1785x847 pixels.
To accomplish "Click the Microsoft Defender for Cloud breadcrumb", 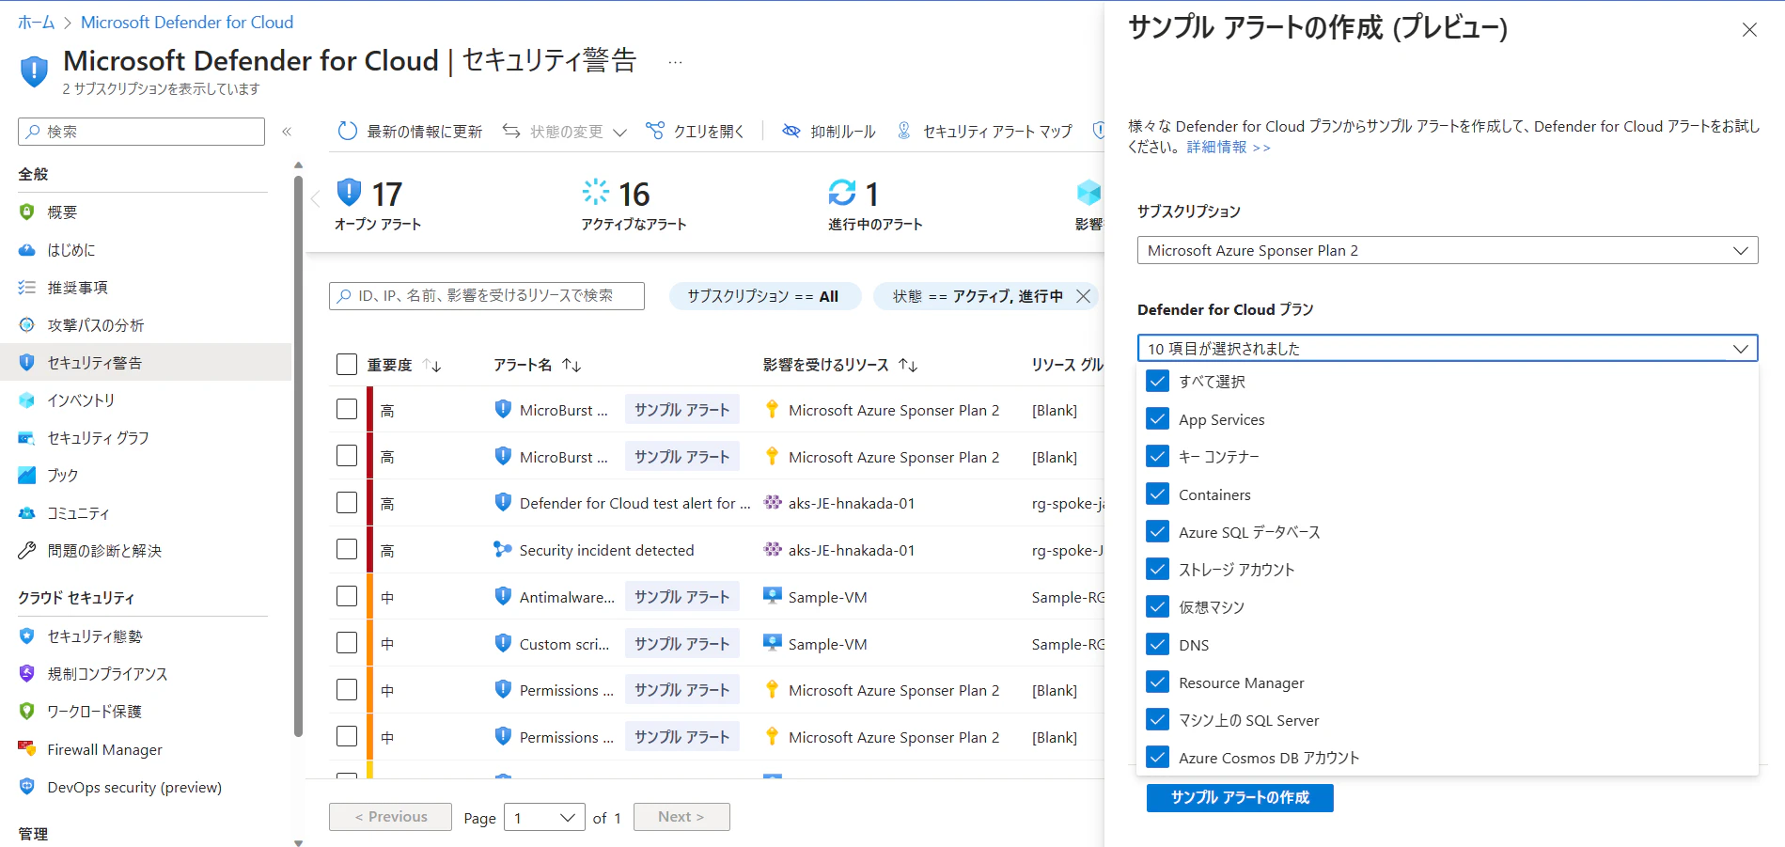I will coord(187,23).
